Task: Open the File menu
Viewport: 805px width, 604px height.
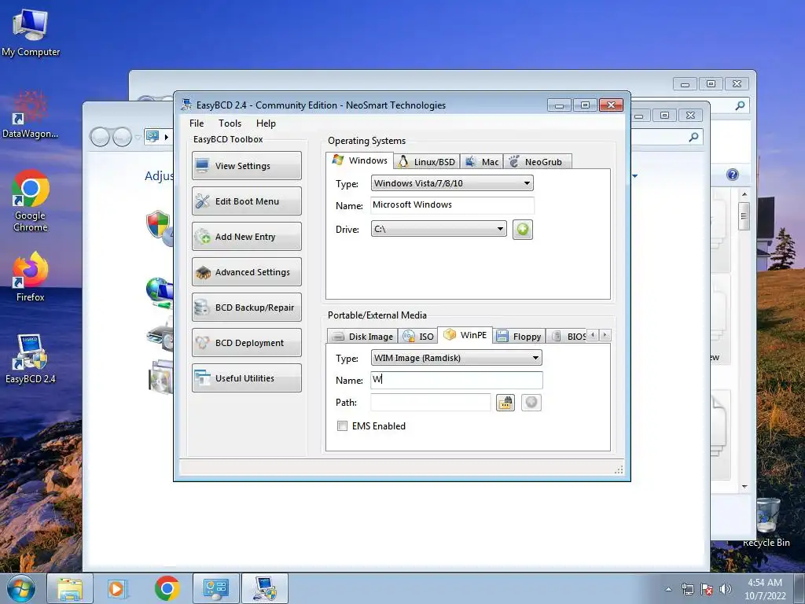Action: pyautogui.click(x=196, y=123)
